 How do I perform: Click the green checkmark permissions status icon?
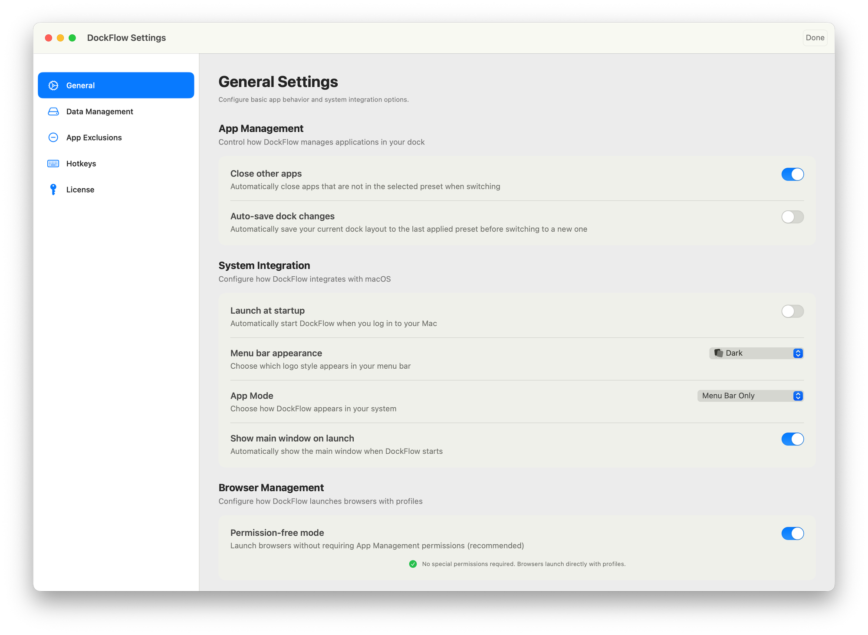coord(413,564)
